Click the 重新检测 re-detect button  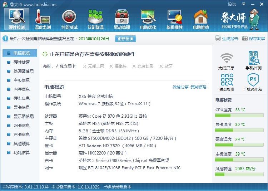coord(125,39)
